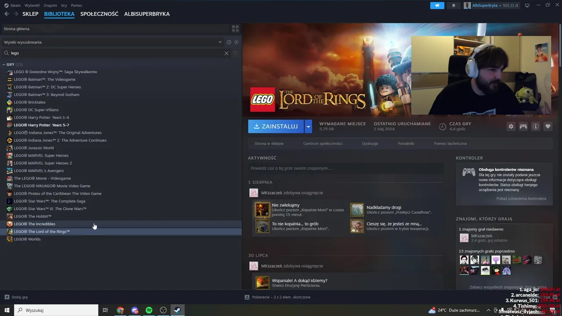Select LEGO The Incredibles in list
The image size is (562, 316).
[121, 224]
